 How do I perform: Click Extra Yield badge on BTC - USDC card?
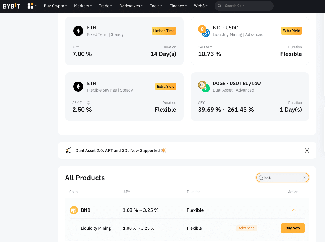(291, 31)
